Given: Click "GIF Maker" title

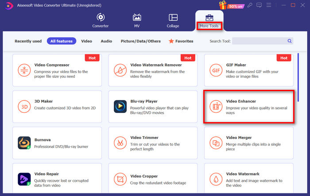Looking at the screenshot, I should point(236,65).
